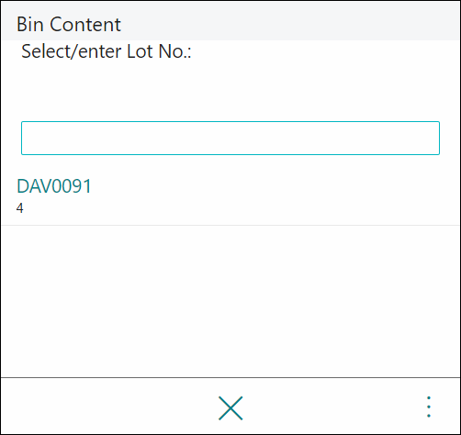Click the teal DAV0091 text
Image resolution: width=461 pixels, height=435 pixels.
[x=54, y=185]
